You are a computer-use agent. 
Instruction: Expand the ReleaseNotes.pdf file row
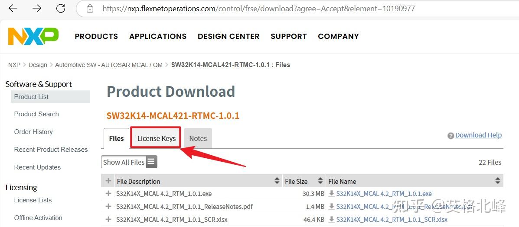[108, 207]
